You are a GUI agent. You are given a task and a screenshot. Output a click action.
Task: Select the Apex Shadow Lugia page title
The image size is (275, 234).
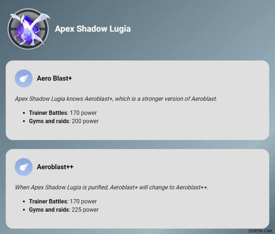point(93,29)
